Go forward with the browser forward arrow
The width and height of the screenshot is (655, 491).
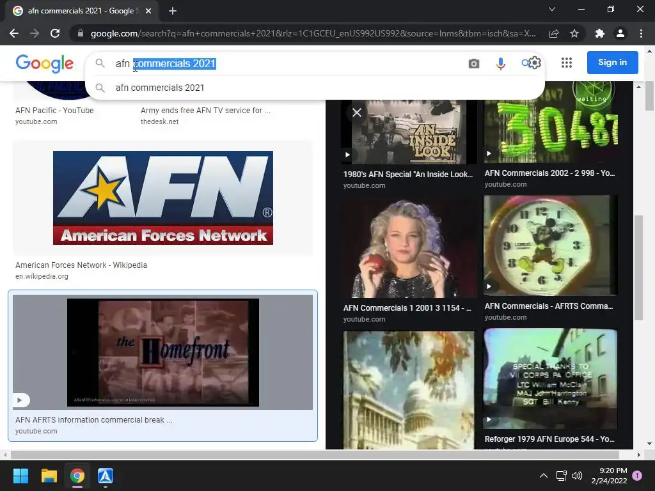[x=35, y=33]
